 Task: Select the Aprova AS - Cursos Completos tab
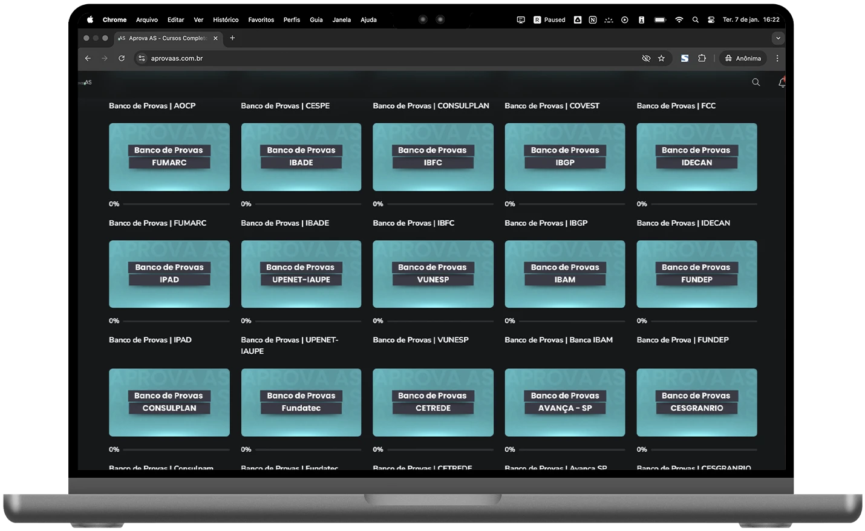coord(168,38)
